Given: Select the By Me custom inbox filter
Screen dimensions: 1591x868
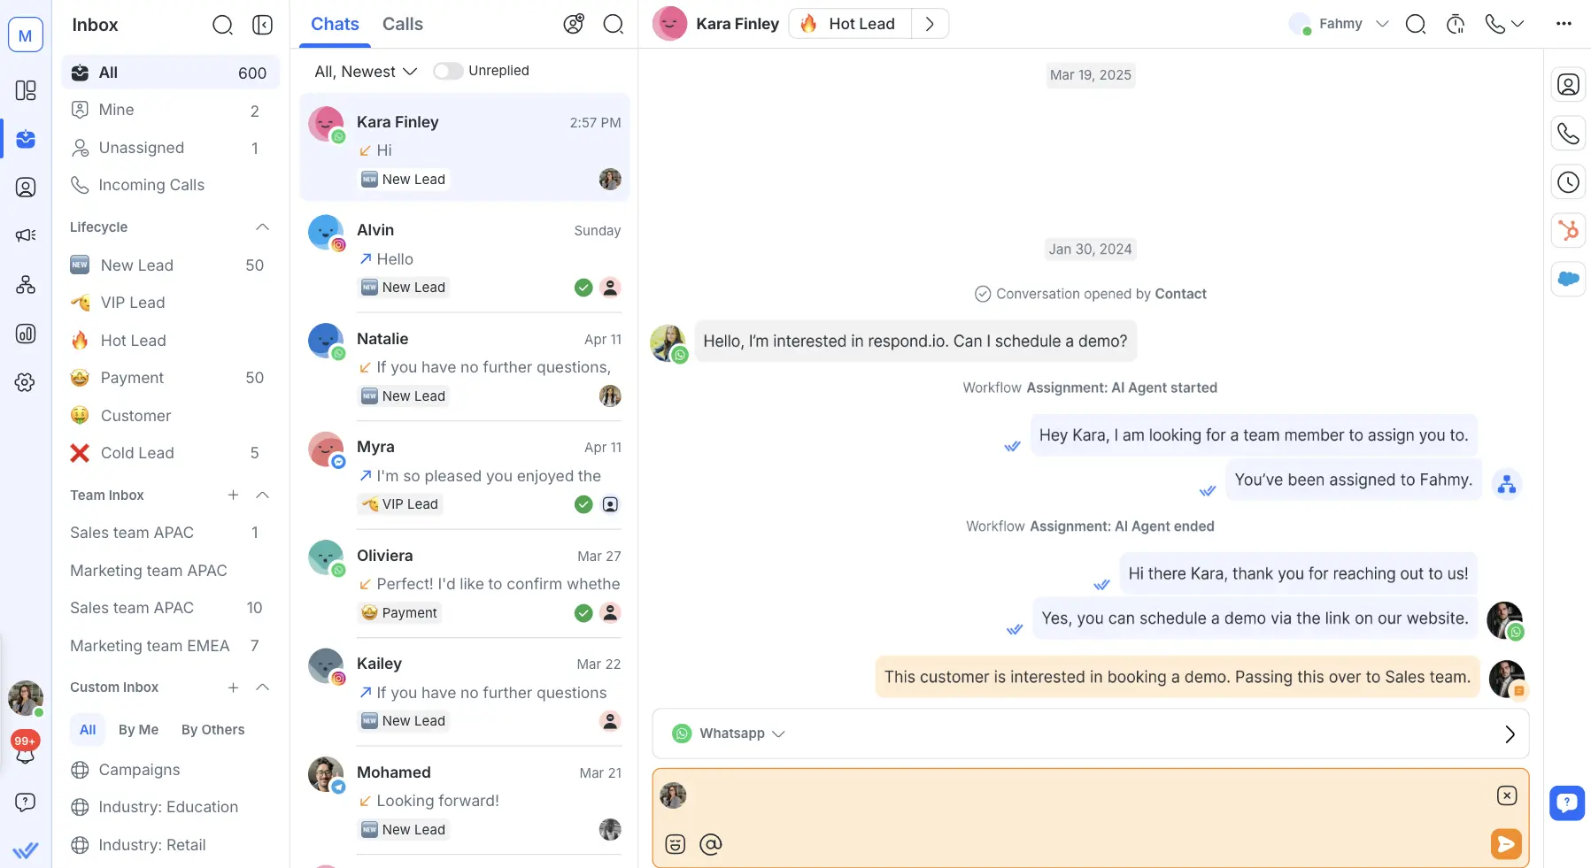Looking at the screenshot, I should [138, 730].
